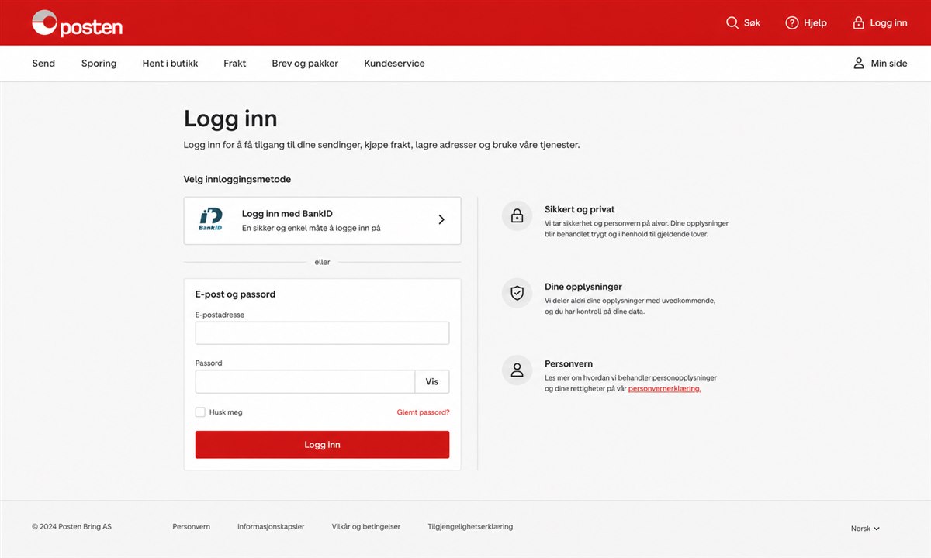Viewport: 931px width, 558px height.
Task: Click the person icon beside Min side
Action: (859, 64)
